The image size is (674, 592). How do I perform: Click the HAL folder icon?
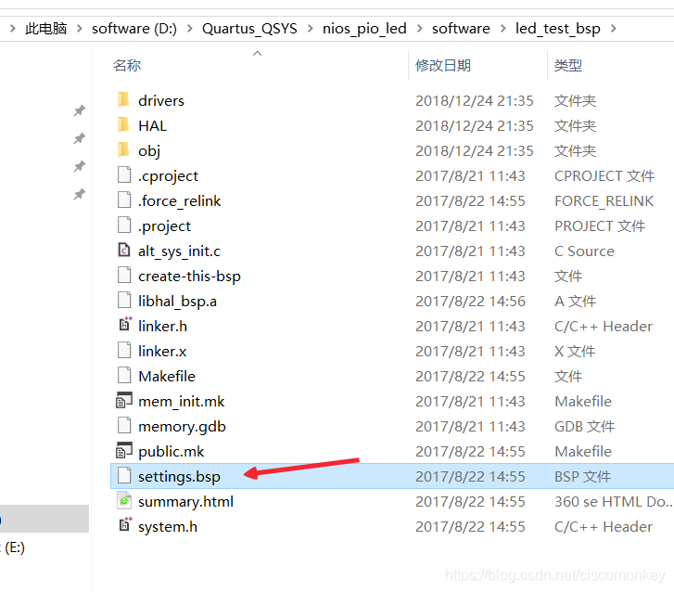[x=123, y=124]
